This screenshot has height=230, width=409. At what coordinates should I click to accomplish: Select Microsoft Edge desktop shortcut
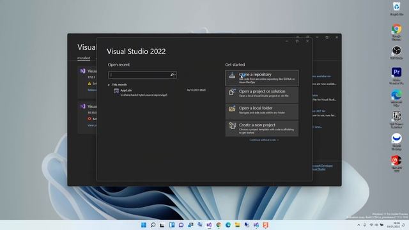(396, 98)
